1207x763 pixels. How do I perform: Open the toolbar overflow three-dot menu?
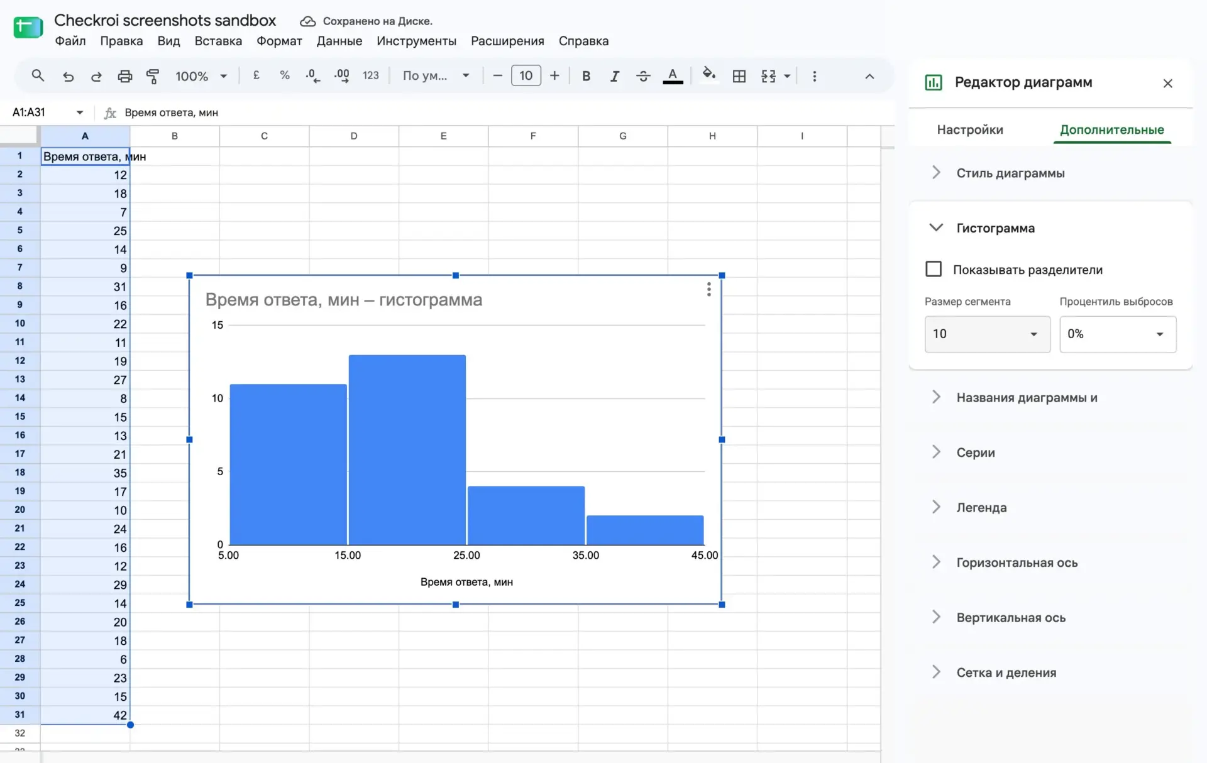(x=815, y=76)
